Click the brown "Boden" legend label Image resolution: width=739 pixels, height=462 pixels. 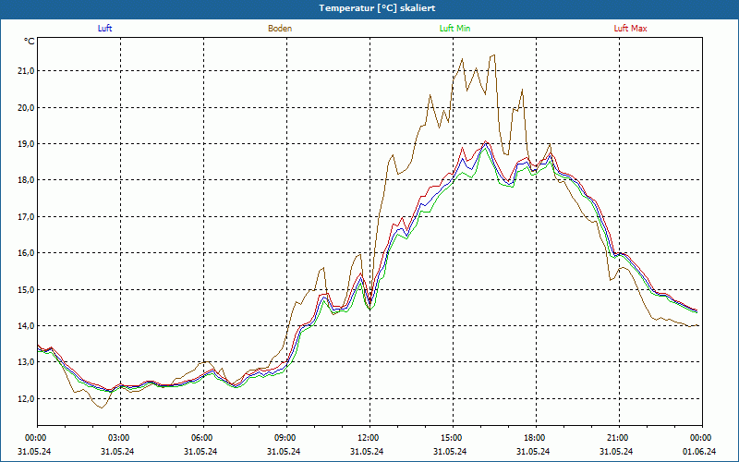point(280,29)
